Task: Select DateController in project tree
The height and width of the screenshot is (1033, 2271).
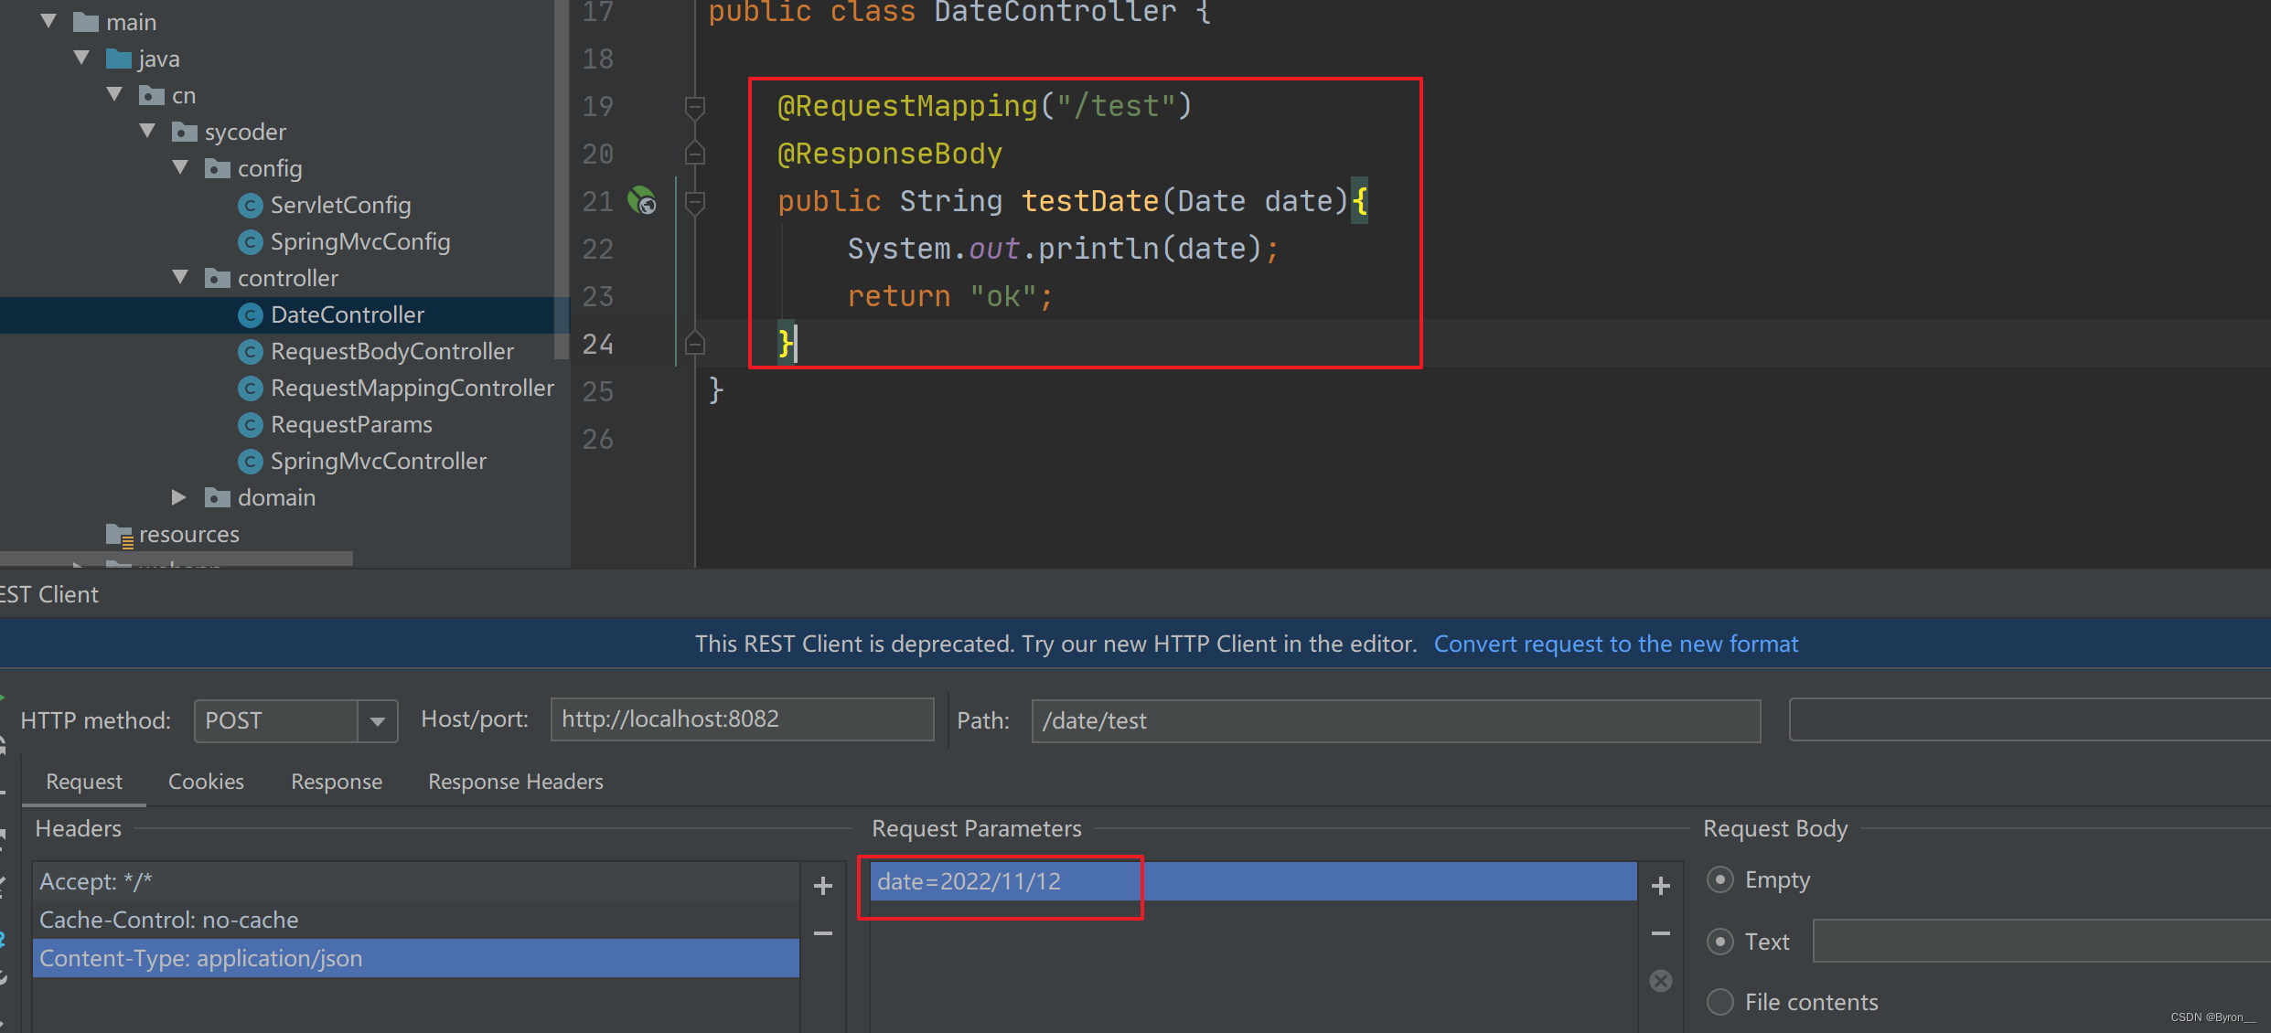Action: tap(348, 314)
